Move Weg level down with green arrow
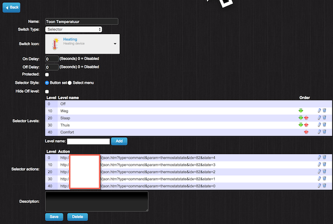The width and height of the screenshot is (333, 224). pyautogui.click(x=301, y=111)
